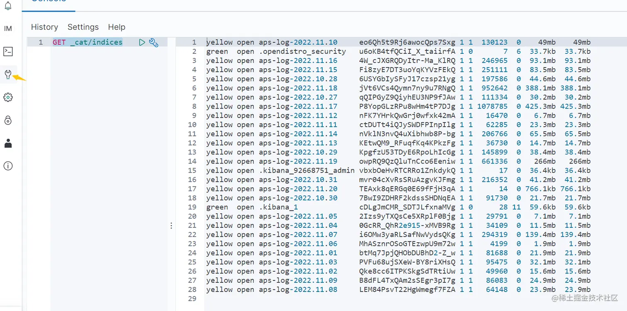
Task: Click the vertical dots pane divider handle
Action: 171,226
